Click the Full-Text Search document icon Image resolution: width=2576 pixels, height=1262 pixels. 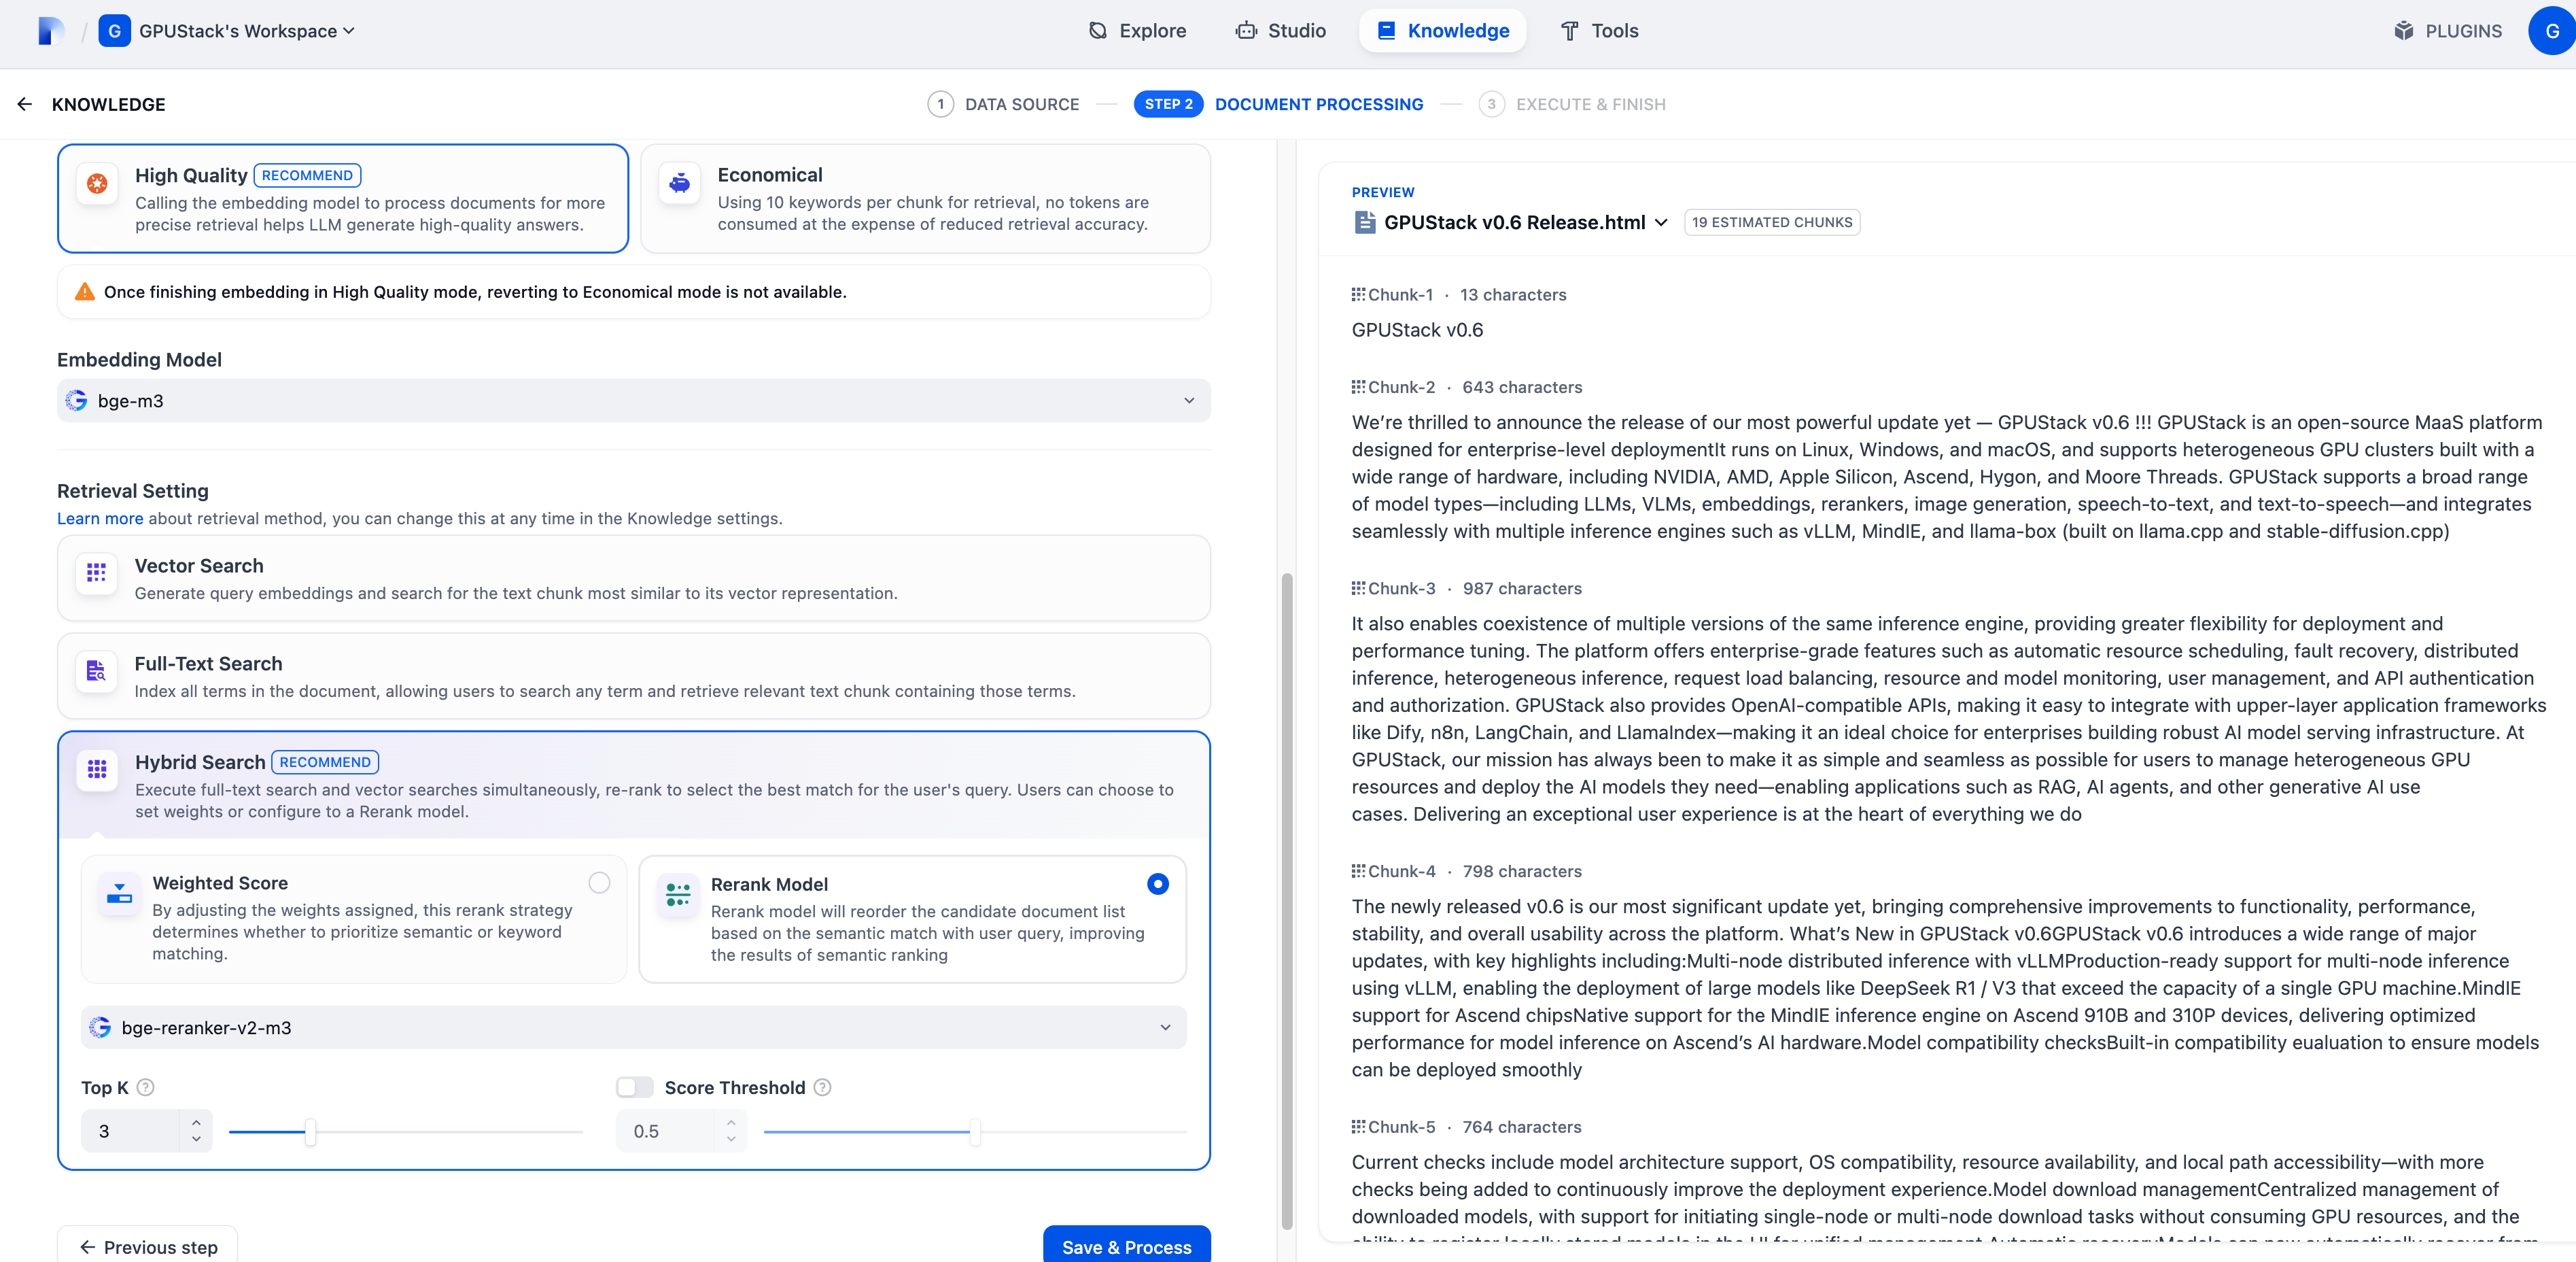pyautogui.click(x=97, y=670)
